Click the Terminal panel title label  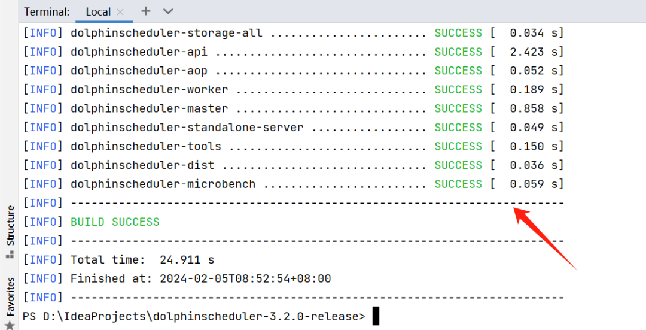47,11
